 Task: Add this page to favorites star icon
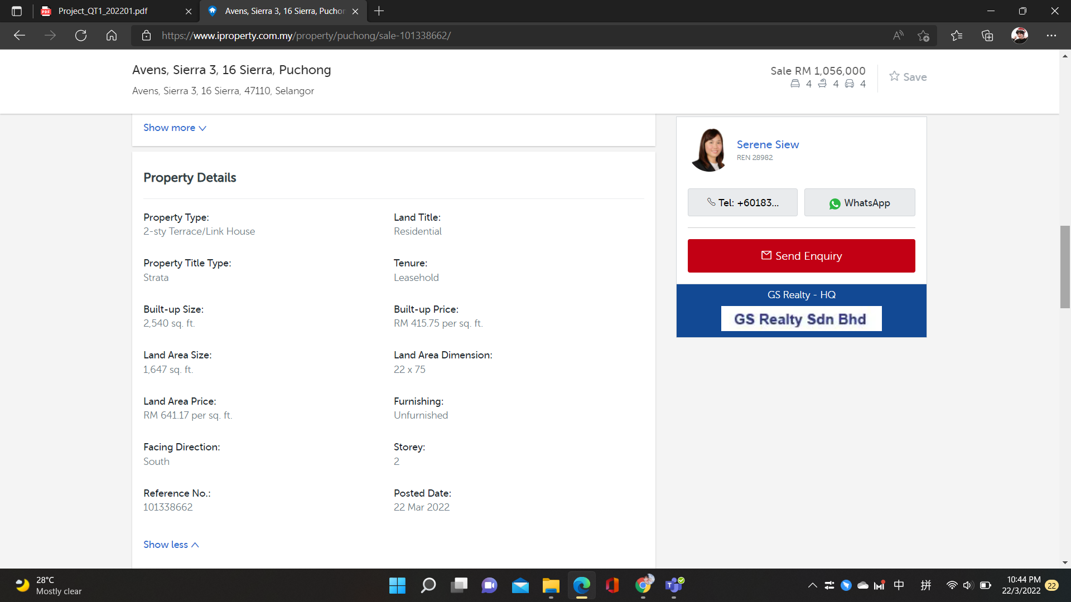[923, 36]
